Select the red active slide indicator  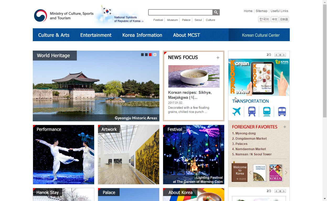(x=150, y=55)
